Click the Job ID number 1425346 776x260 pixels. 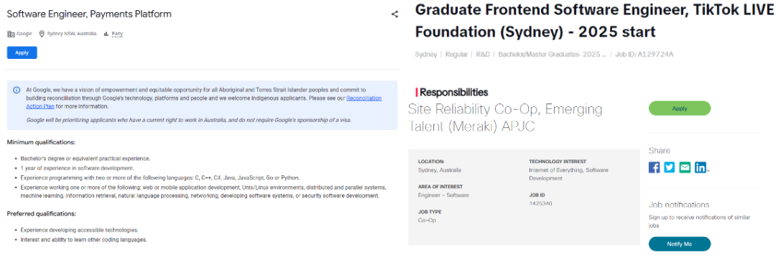[x=540, y=204]
